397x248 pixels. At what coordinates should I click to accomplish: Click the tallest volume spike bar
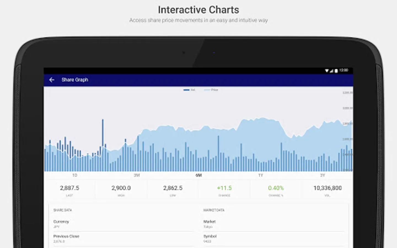click(x=103, y=145)
